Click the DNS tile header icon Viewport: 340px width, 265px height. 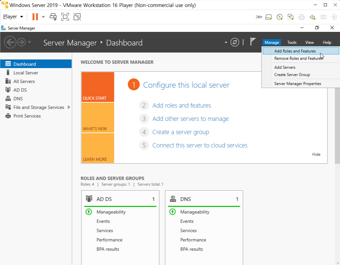[x=173, y=199]
